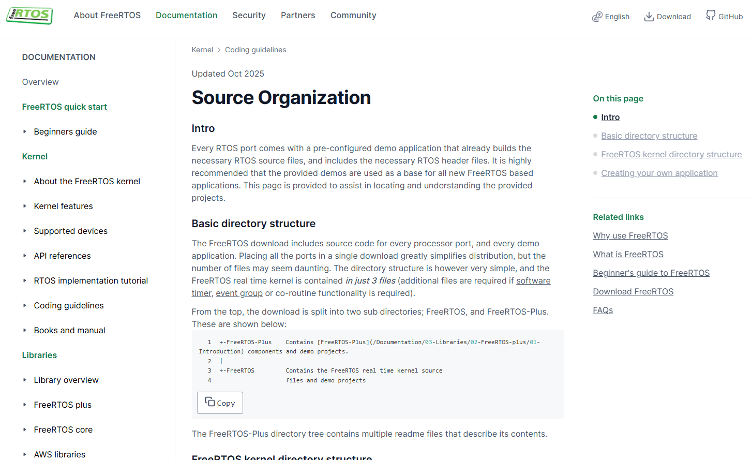This screenshot has width=752, height=460.
Task: Follow the event group link
Action: click(239, 293)
